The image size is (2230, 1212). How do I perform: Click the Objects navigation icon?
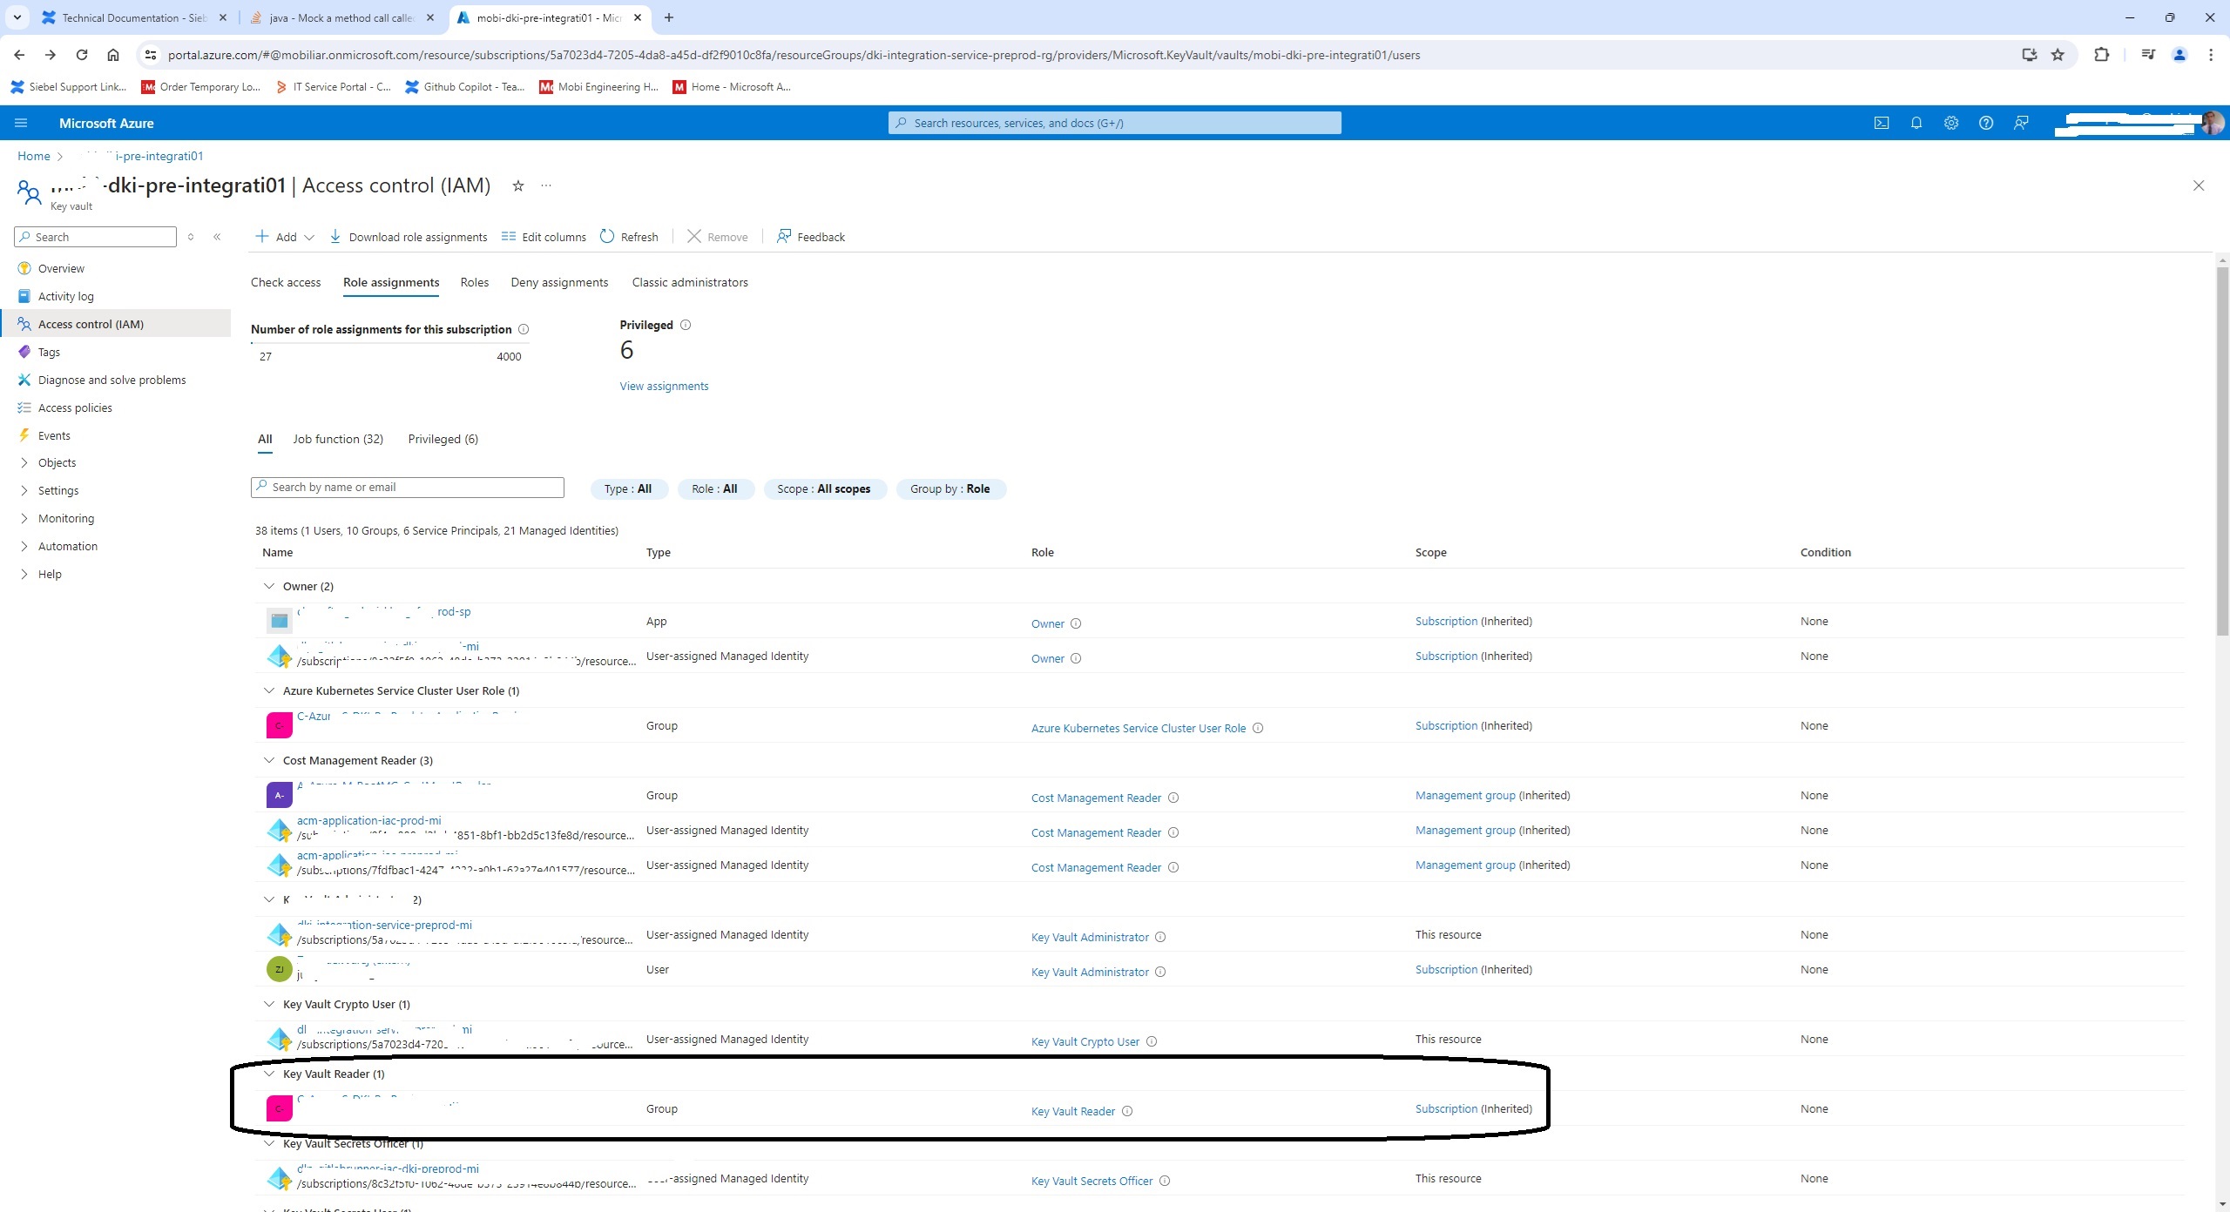24,462
